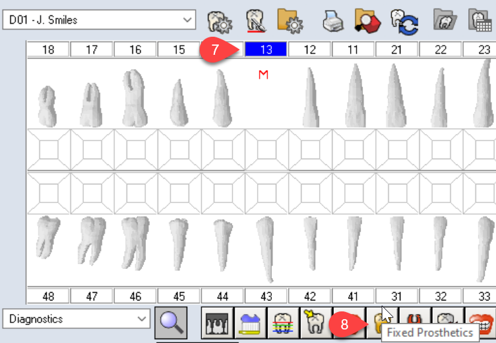Image resolution: width=496 pixels, height=343 pixels.
Task: Select tooth number 48 label
Action: [48, 296]
